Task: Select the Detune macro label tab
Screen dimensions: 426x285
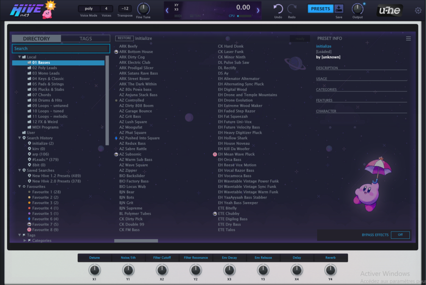Action: pyautogui.click(x=95, y=258)
